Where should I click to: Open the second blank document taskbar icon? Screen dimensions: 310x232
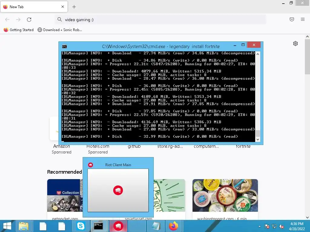coord(62,226)
